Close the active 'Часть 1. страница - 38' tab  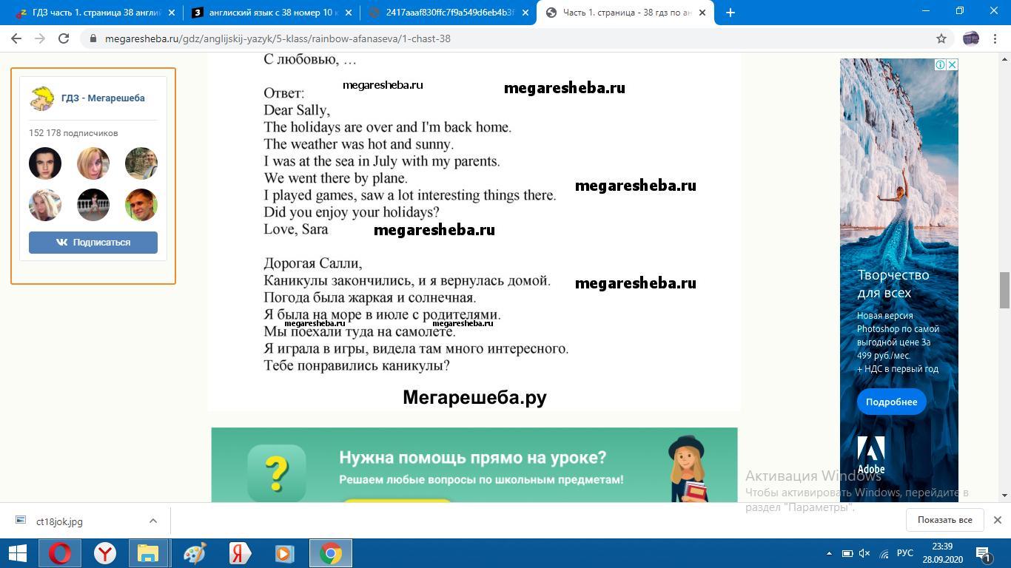click(702, 13)
